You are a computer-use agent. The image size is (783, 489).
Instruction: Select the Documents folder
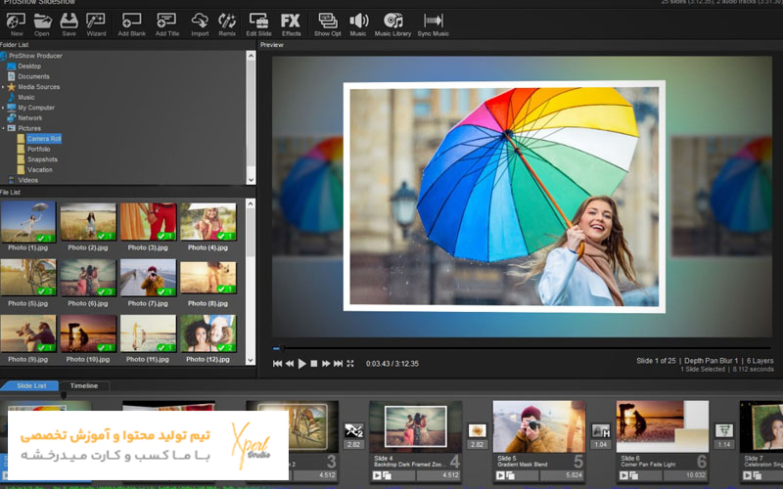coord(33,76)
